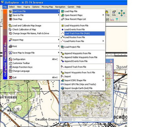157x127 pixels.
Task: Open the Карта menu
Action: (27, 7)
